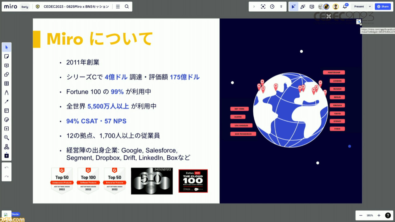Viewport: 395px width, 222px height.
Task: Click the LONDON city label
Action: tap(337, 81)
